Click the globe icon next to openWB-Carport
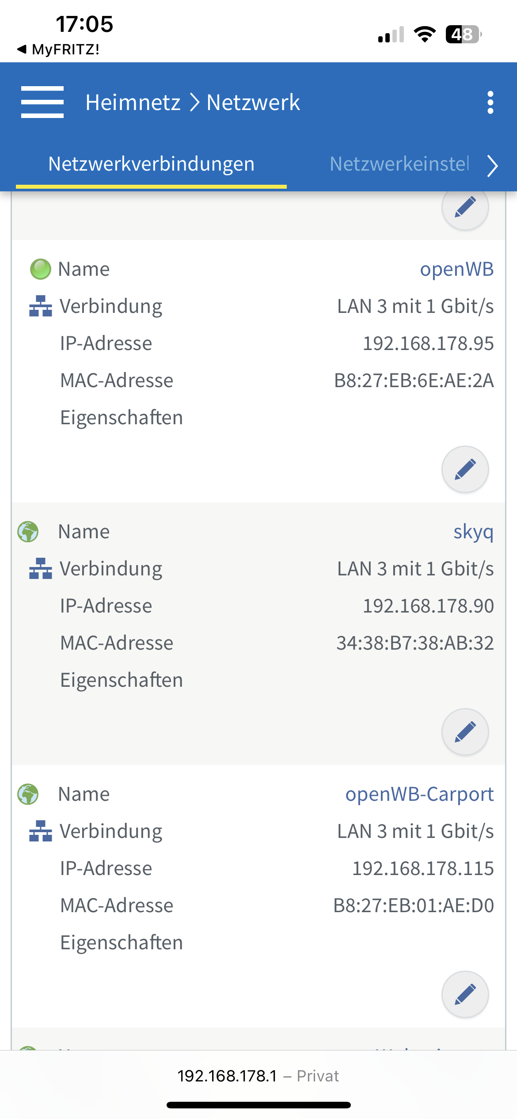 tap(28, 794)
